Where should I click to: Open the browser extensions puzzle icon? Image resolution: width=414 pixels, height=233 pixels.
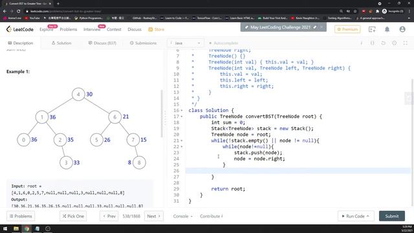tap(377, 11)
